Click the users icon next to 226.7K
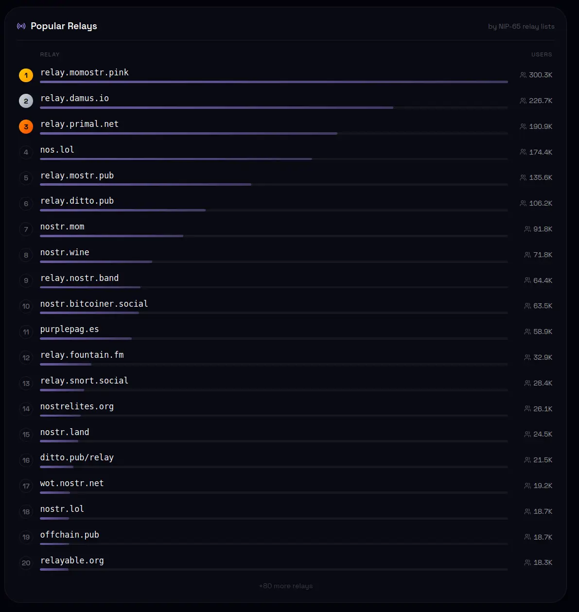This screenshot has height=612, width=579. 523,101
